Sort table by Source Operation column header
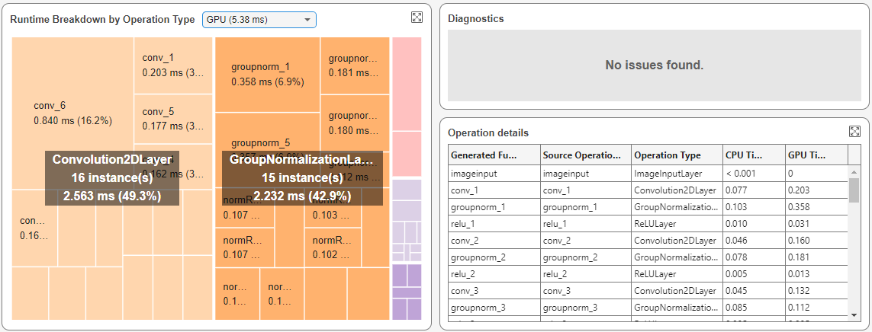This screenshot has height=332, width=872. click(585, 155)
